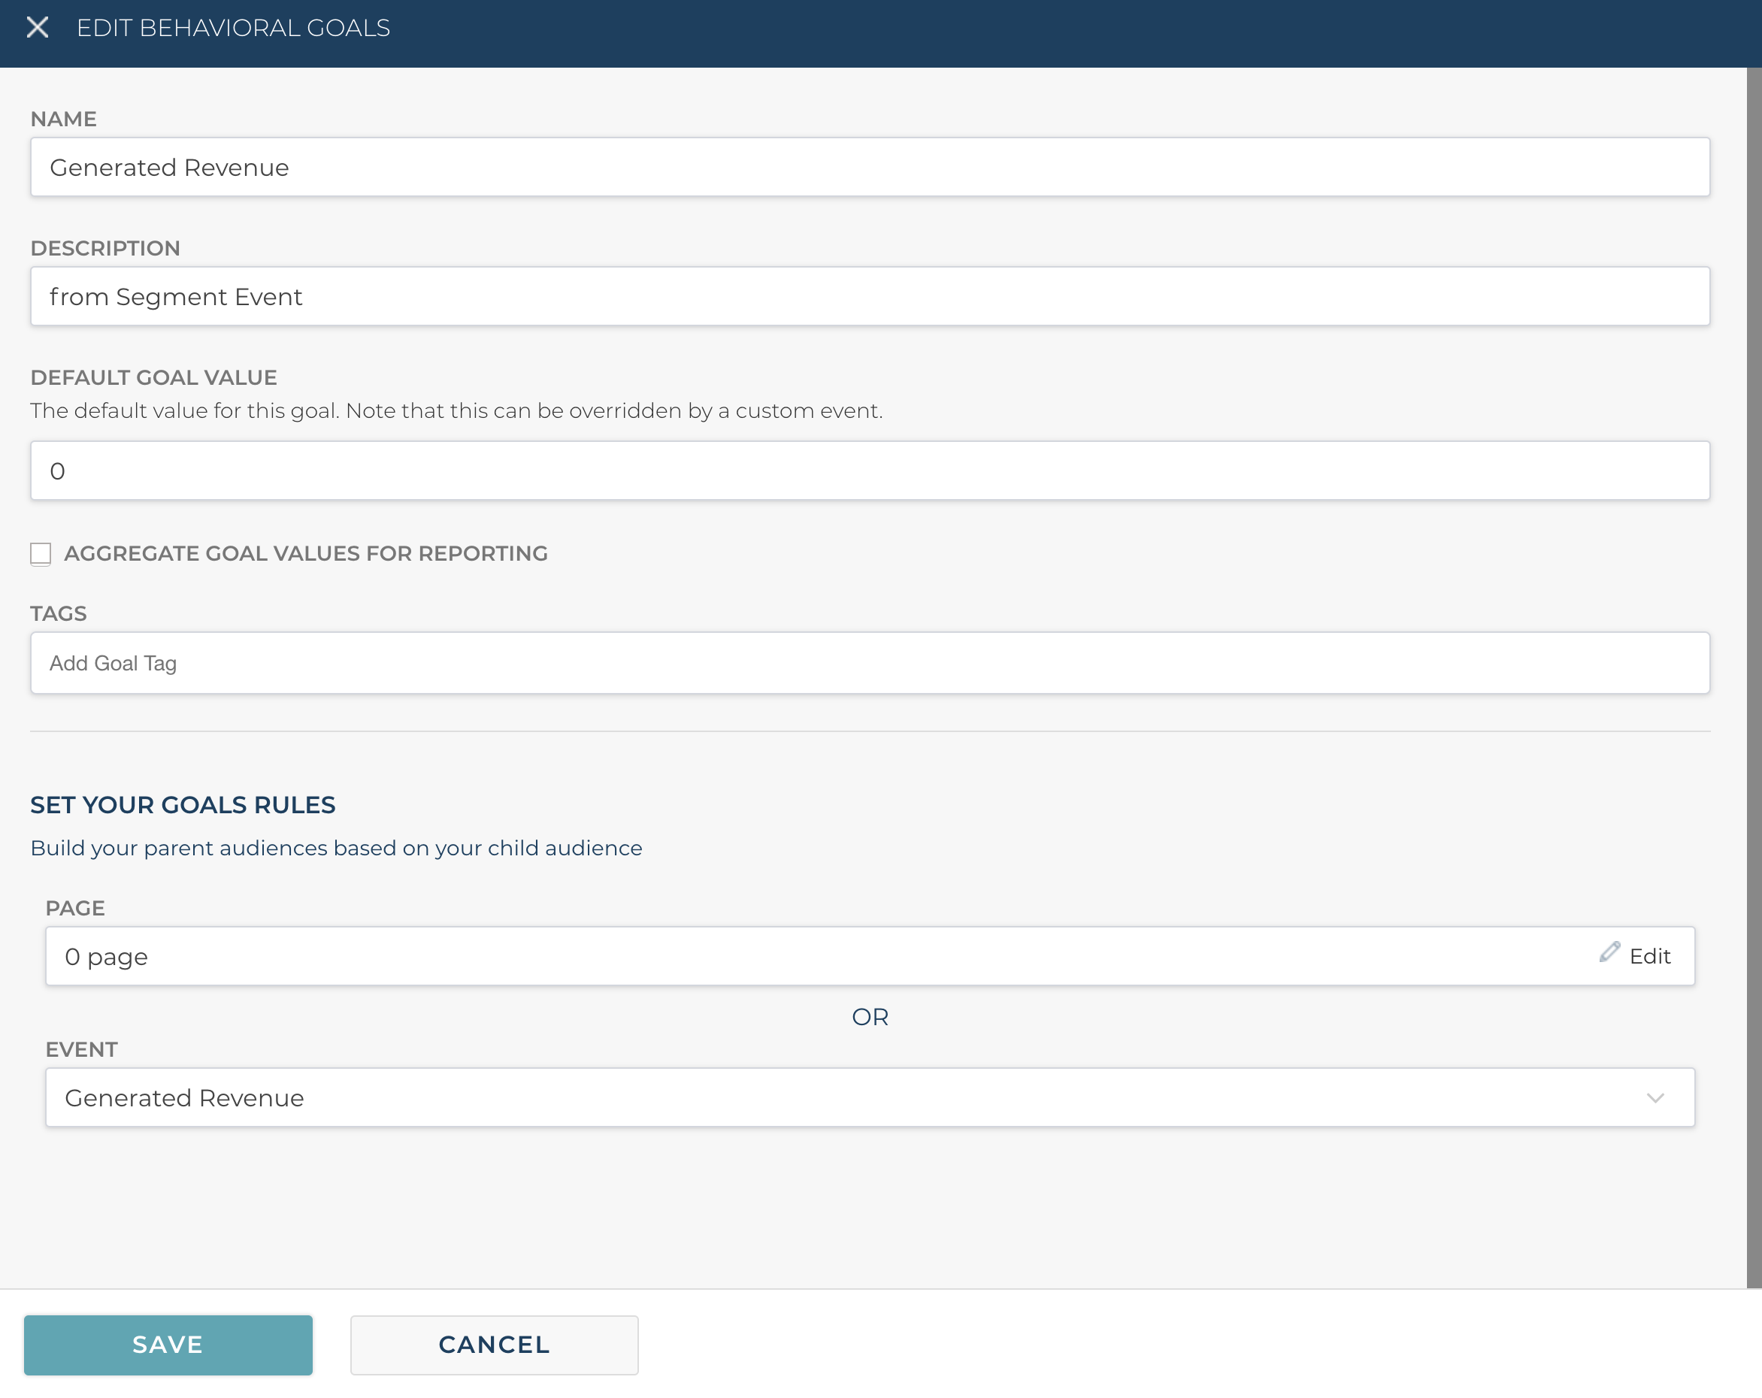
Task: Click the Edit link for Page rule
Action: [x=1649, y=956]
